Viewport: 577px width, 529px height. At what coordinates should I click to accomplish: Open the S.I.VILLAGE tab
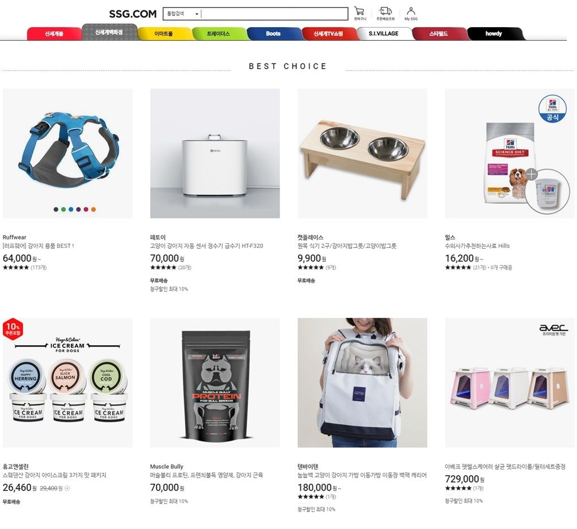pos(384,33)
